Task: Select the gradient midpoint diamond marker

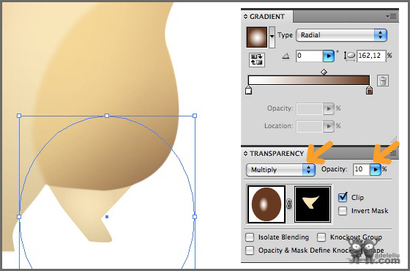Action: [324, 72]
